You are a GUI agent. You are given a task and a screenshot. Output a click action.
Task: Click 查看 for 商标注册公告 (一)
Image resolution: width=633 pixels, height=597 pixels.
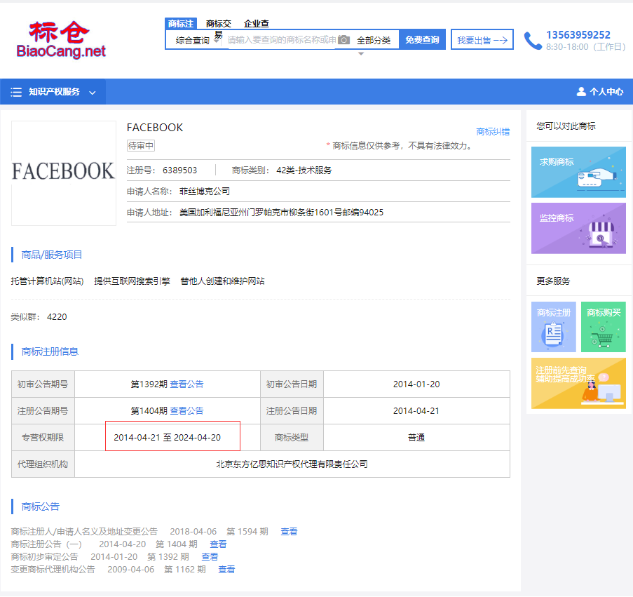218,544
